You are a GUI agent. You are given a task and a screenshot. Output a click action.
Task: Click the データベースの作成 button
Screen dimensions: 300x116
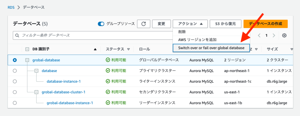(x=266, y=24)
